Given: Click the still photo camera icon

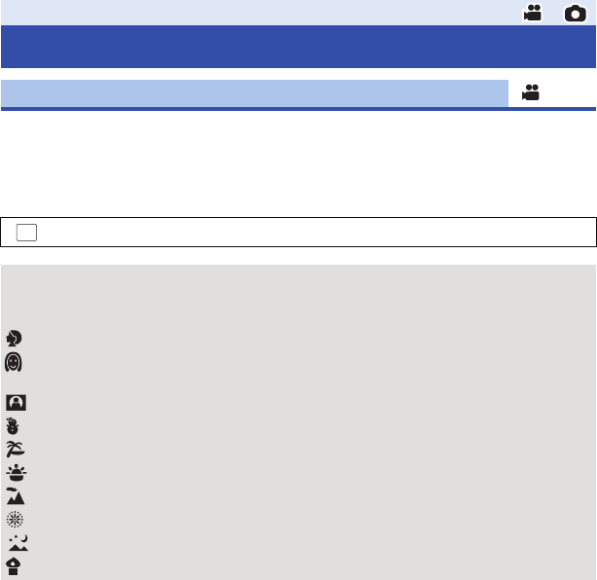Looking at the screenshot, I should pyautogui.click(x=575, y=14).
